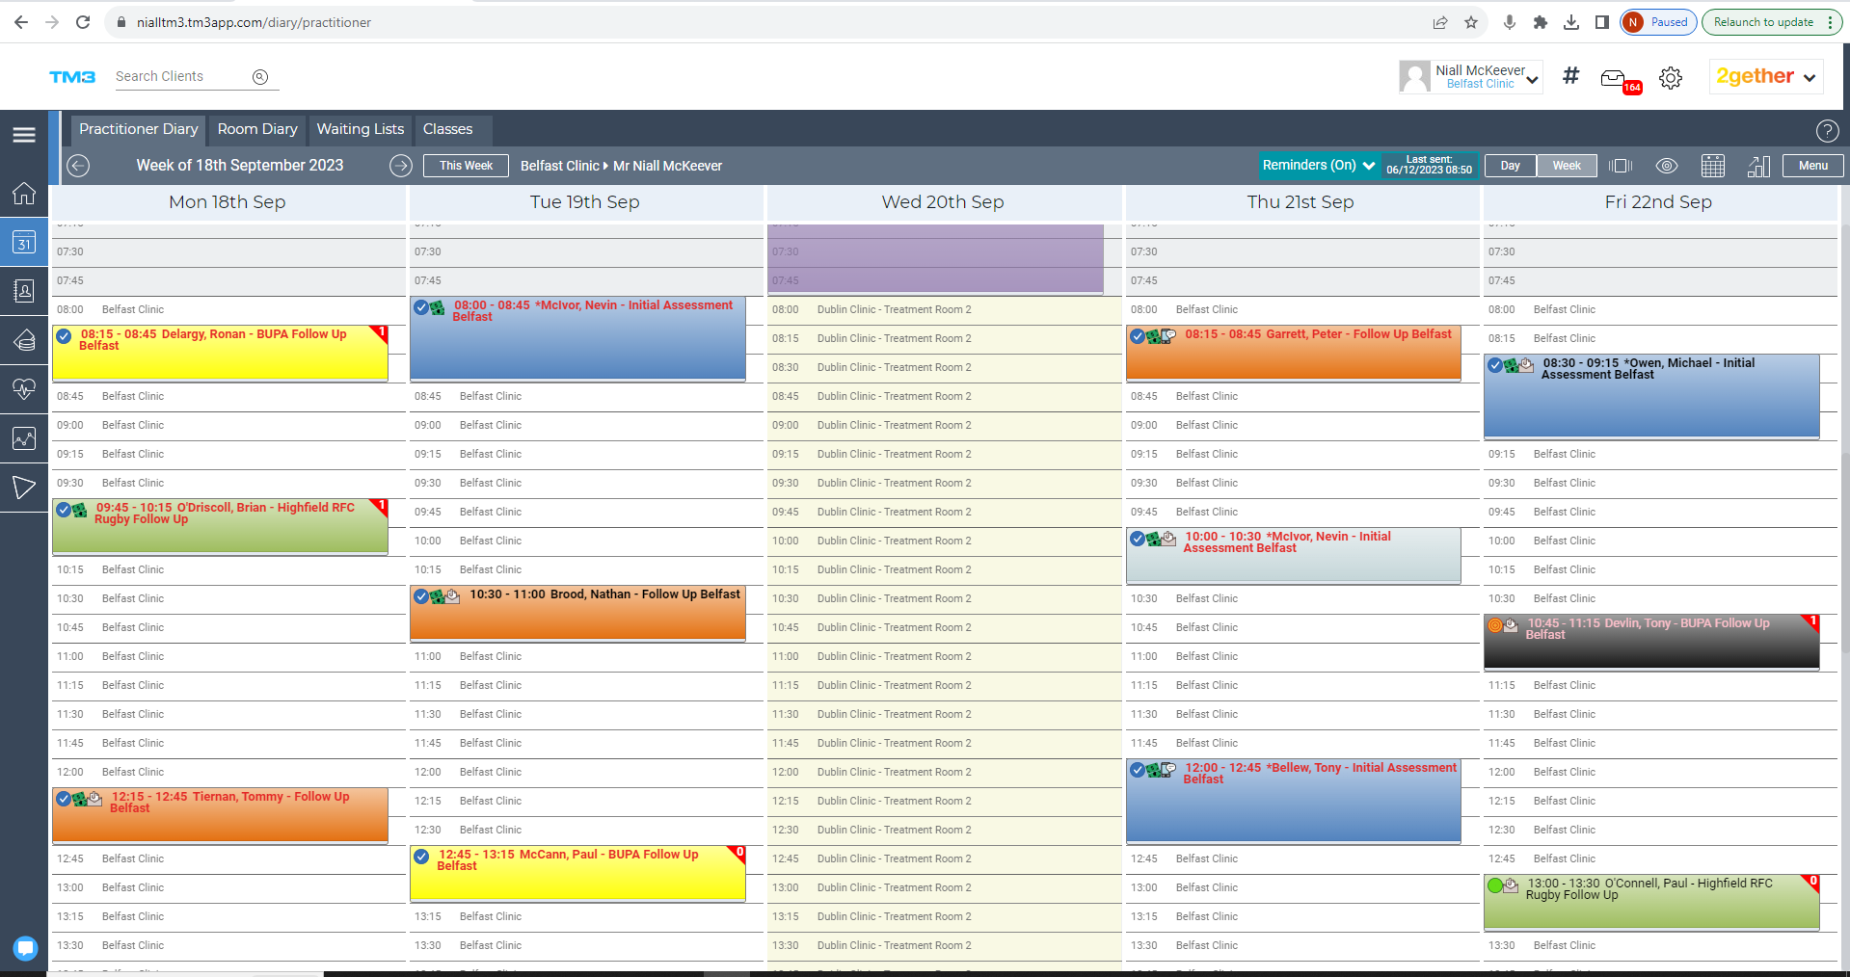Switch the diary to Week view

(x=1566, y=166)
